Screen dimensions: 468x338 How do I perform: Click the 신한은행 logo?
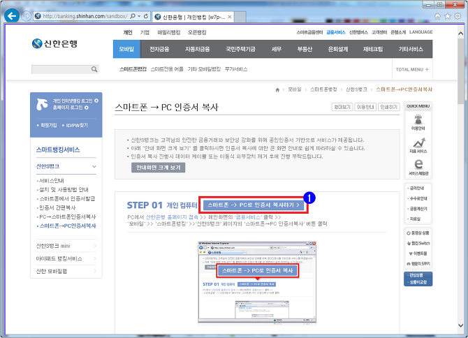(x=54, y=43)
